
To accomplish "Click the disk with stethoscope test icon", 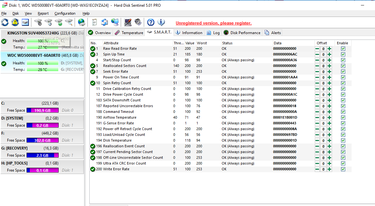I will tap(38, 22).
